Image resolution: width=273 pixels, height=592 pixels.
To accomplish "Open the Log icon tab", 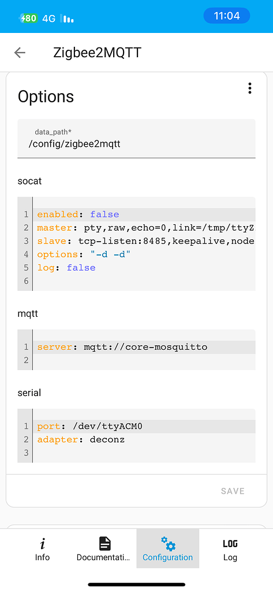I will tap(230, 543).
